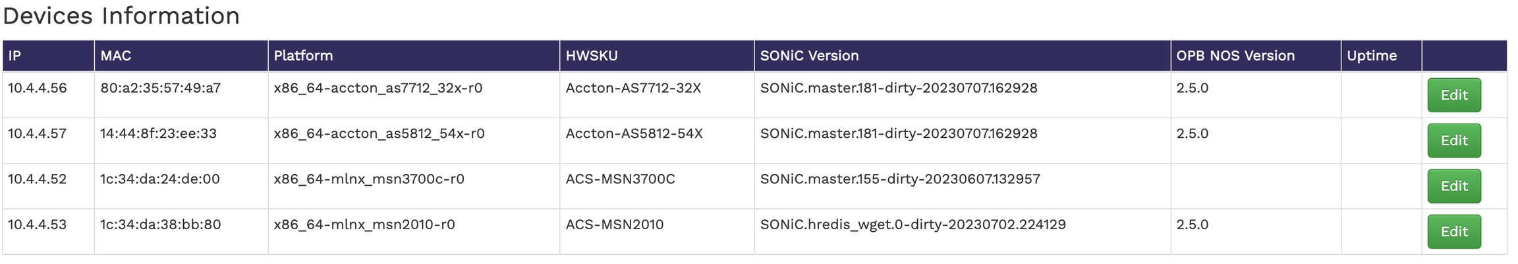
Task: Click the IP column header
Action: (x=15, y=56)
